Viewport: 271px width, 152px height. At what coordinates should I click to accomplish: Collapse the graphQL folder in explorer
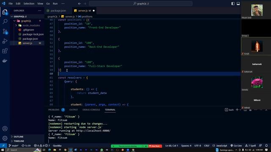[26, 21]
